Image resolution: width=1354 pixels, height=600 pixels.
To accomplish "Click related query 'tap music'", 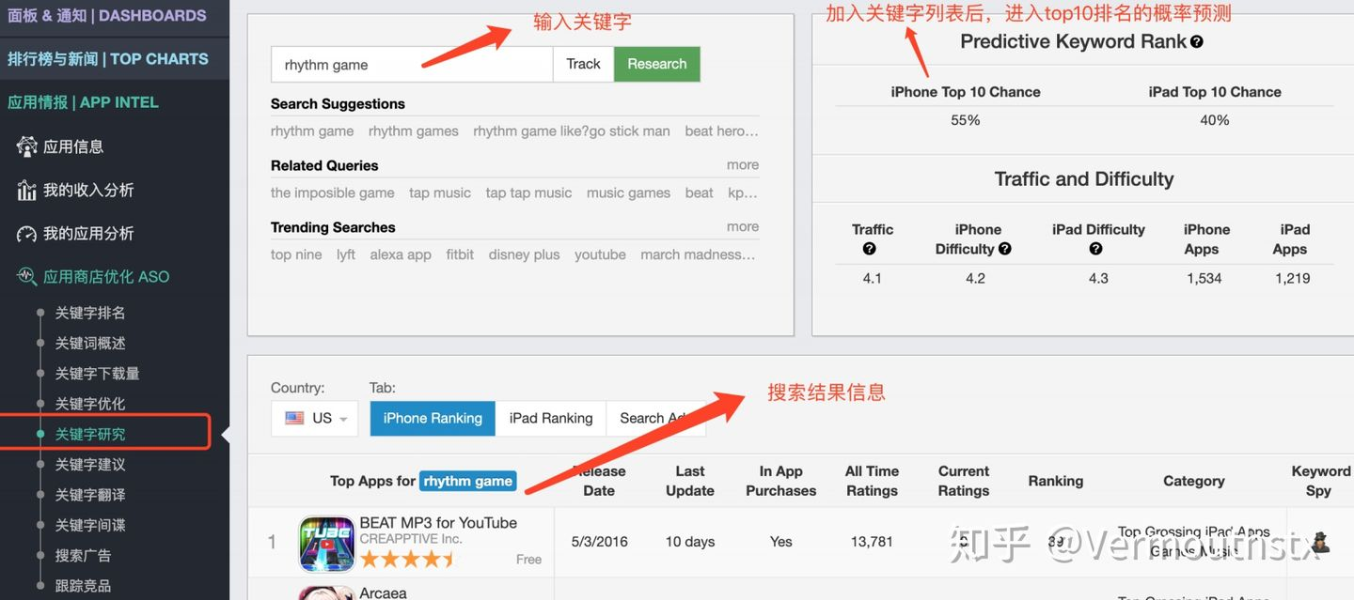I will click(440, 192).
